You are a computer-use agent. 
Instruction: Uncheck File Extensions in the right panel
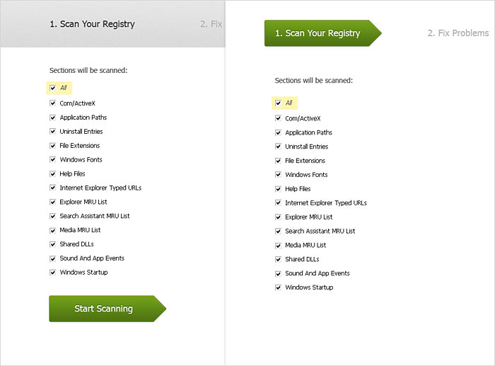(x=279, y=161)
